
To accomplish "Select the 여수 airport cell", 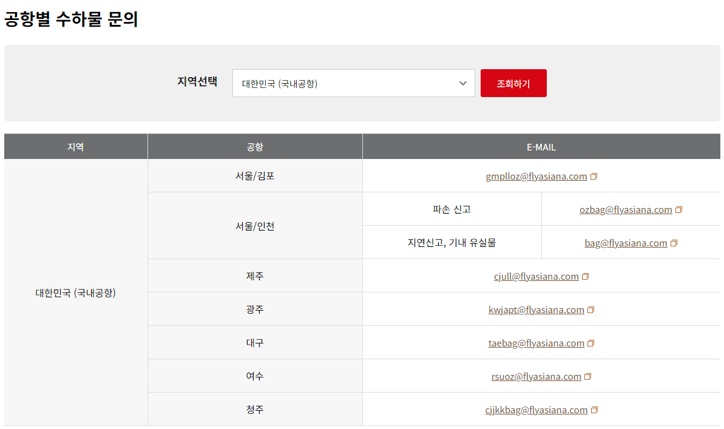I will point(255,376).
